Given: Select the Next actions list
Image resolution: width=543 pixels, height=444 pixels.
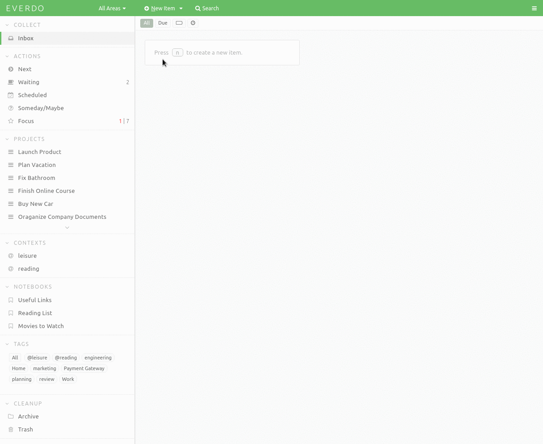Looking at the screenshot, I should (25, 69).
